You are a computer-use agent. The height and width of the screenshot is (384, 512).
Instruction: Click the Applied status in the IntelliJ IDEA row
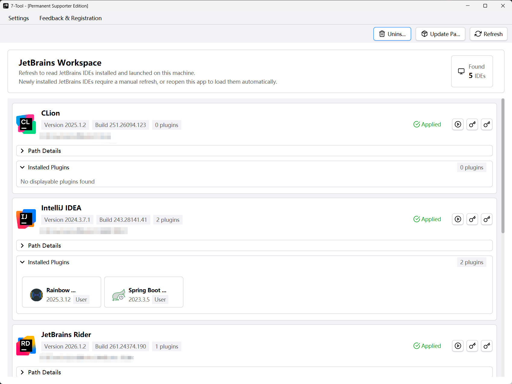427,219
